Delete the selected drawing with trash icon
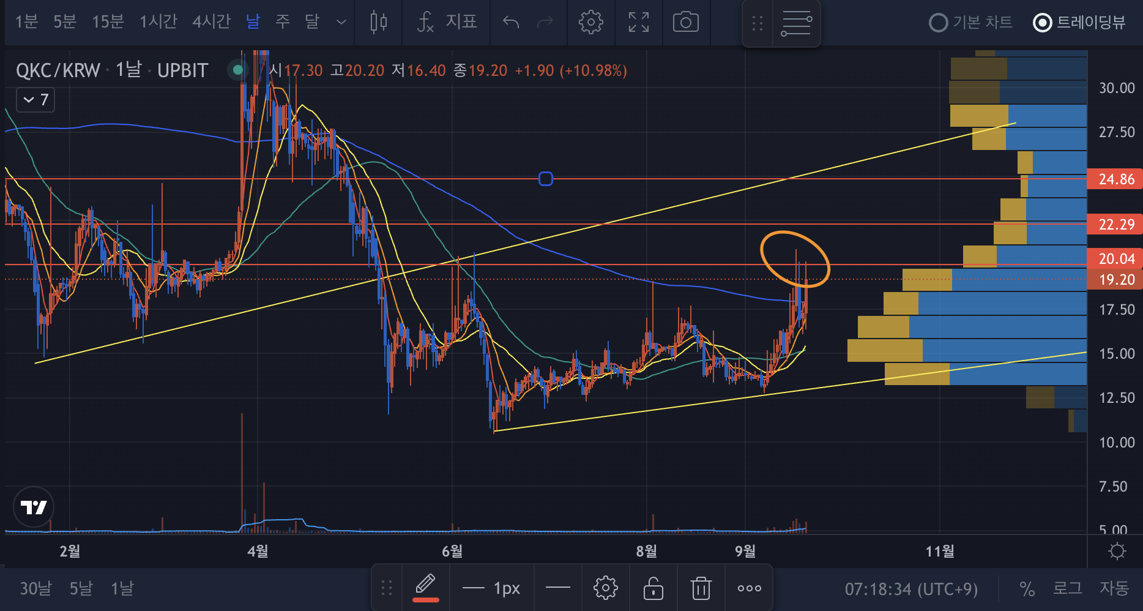The height and width of the screenshot is (611, 1143). click(701, 588)
